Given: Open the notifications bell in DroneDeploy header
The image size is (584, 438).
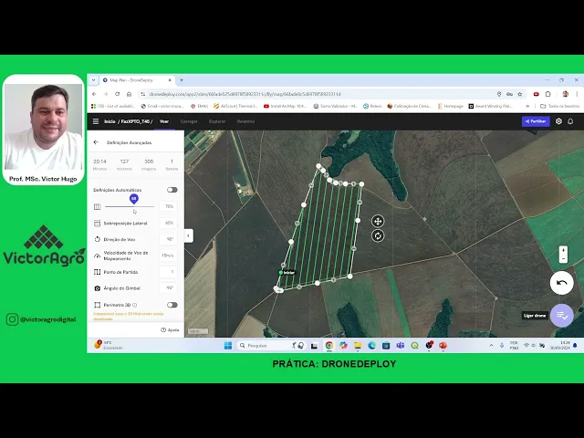Looking at the screenshot, I should [x=570, y=121].
